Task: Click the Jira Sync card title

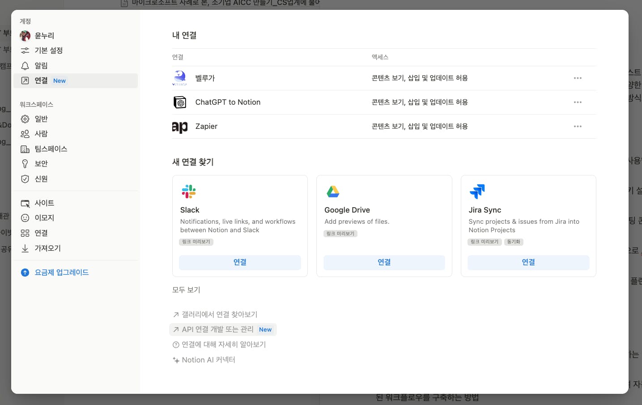Action: (485, 210)
